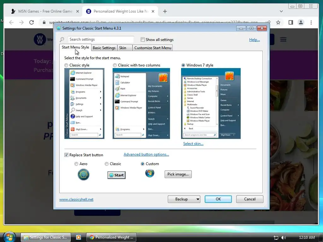Click the WW logo on webpage

(40, 39)
